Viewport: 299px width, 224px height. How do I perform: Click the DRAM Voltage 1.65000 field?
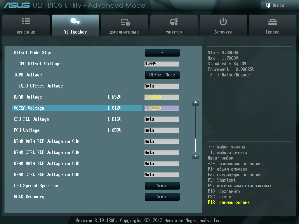point(162,97)
